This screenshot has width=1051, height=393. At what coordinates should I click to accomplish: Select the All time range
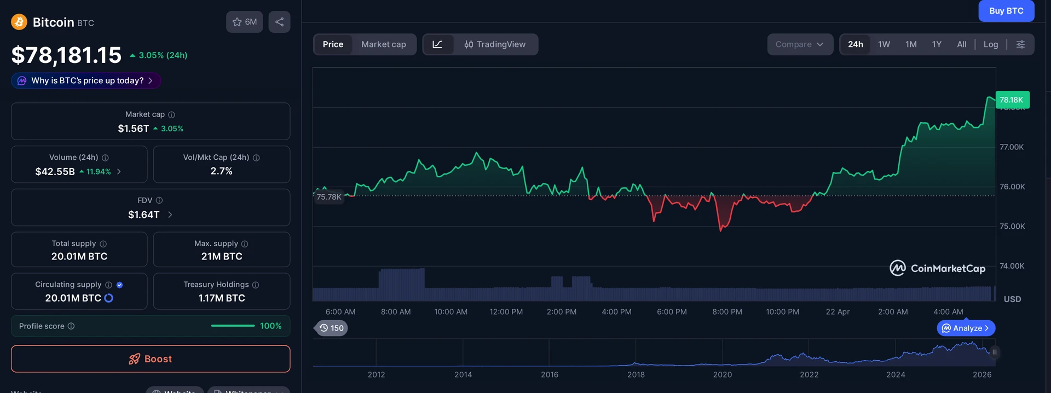pos(961,44)
